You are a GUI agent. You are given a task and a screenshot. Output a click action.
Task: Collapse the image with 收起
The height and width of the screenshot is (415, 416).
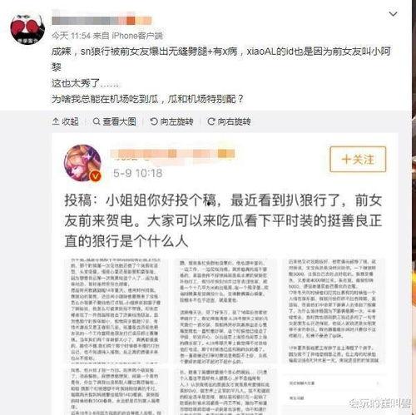(x=66, y=121)
